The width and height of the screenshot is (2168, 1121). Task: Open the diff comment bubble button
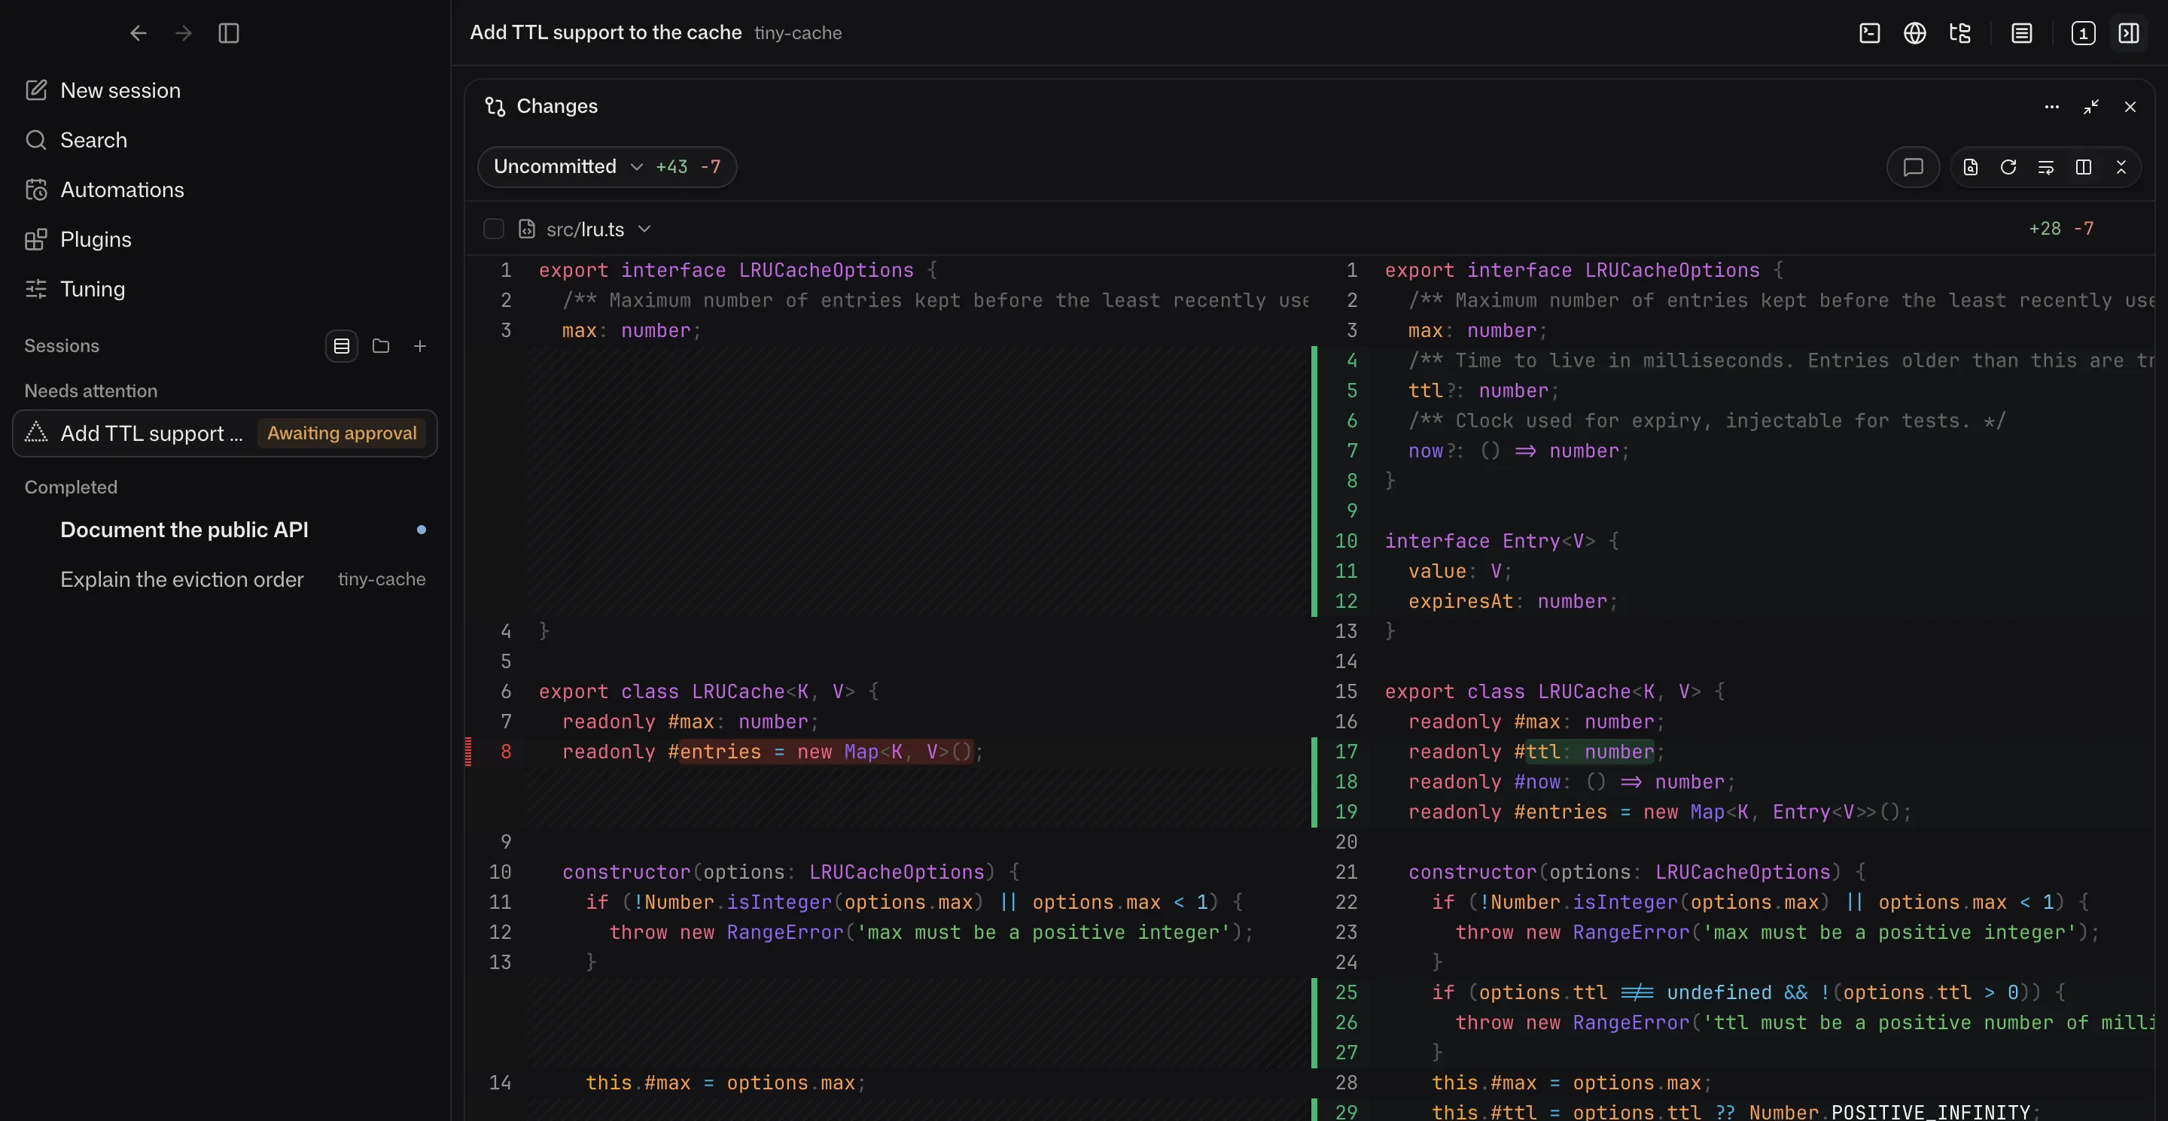tap(1913, 166)
